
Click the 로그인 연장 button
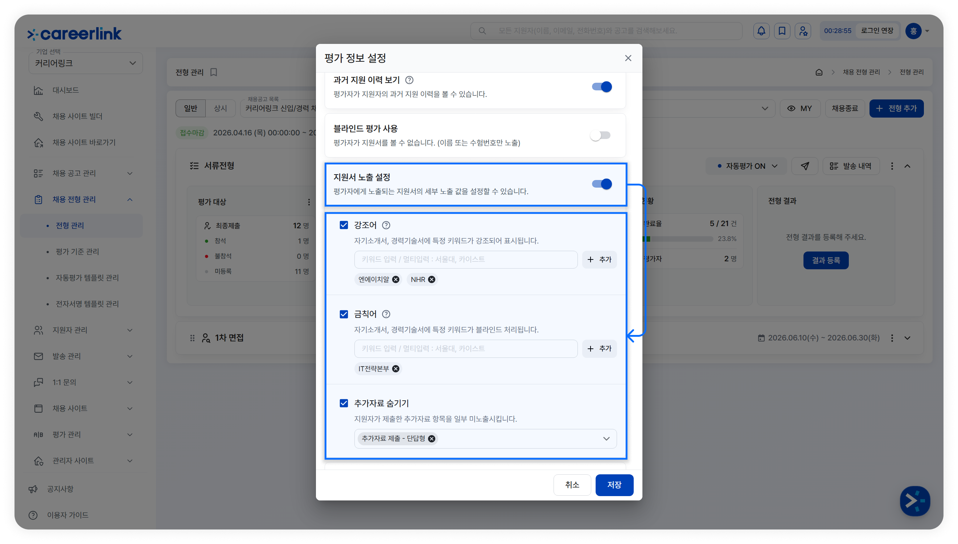[877, 30]
